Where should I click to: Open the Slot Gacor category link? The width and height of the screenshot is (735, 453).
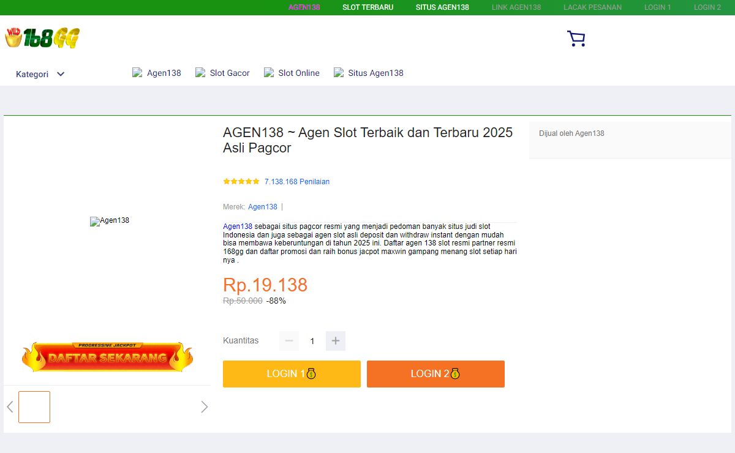click(x=222, y=73)
